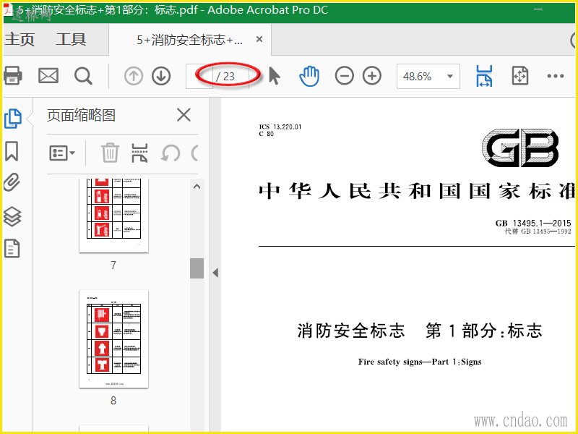This screenshot has width=578, height=434.
Task: Click the text Fire safety signs—Part 1:Signs
Action: click(420, 362)
